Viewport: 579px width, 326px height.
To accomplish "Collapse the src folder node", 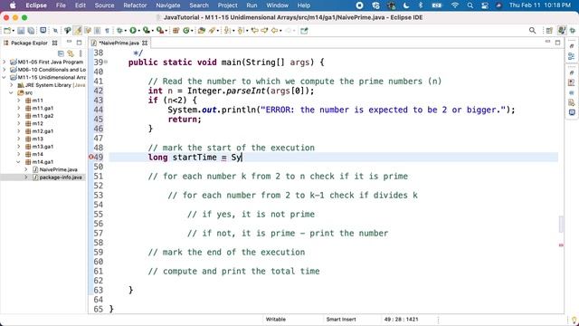I will tap(12, 92).
